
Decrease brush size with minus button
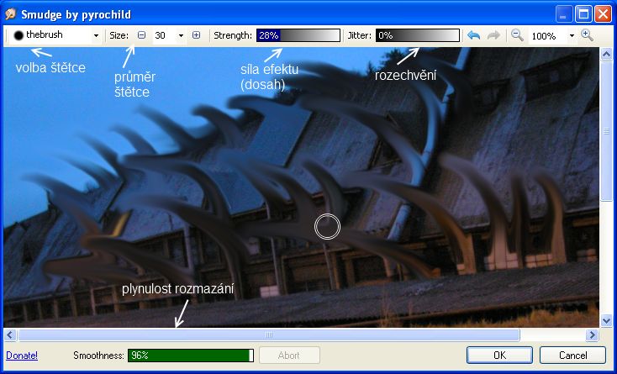[x=141, y=36]
